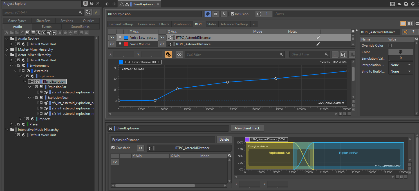Image resolution: width=419 pixels, height=191 pixels.
Task: Open the Interpolation mode dropdown
Action: [x=400, y=65]
